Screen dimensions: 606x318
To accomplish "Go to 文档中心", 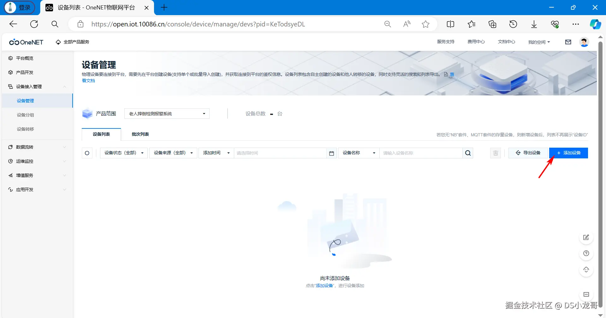I will pos(506,42).
